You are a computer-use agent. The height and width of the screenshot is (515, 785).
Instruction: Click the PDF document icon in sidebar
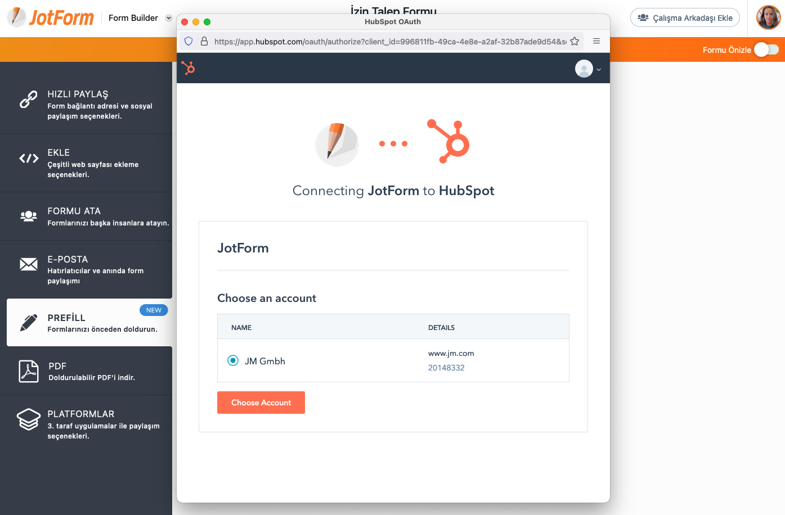[x=29, y=371]
